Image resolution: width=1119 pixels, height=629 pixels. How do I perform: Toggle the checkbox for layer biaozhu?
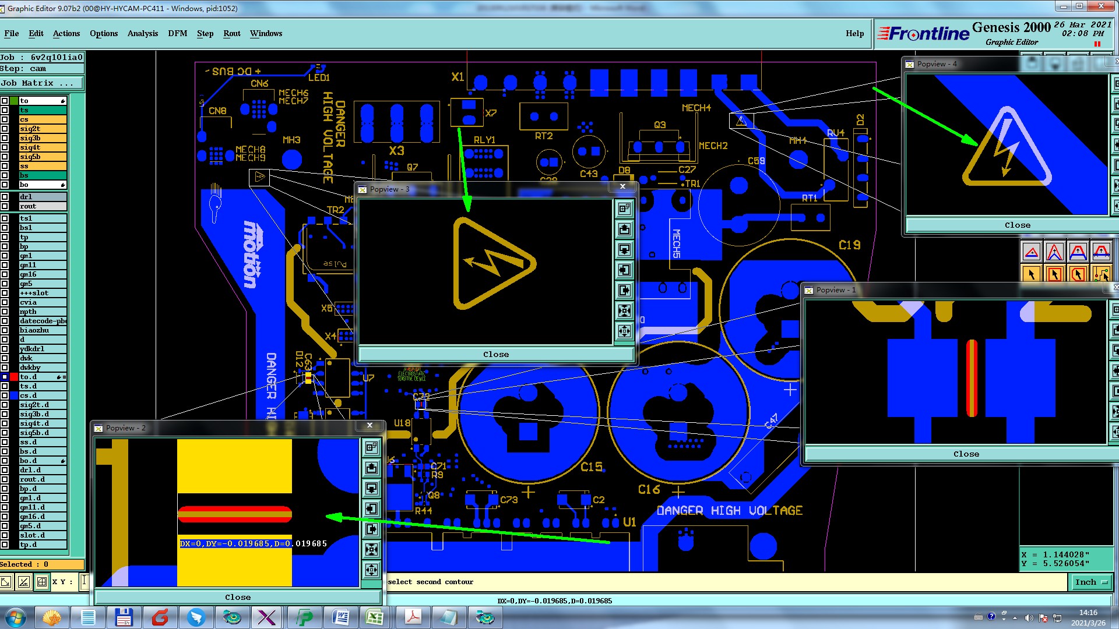5,330
